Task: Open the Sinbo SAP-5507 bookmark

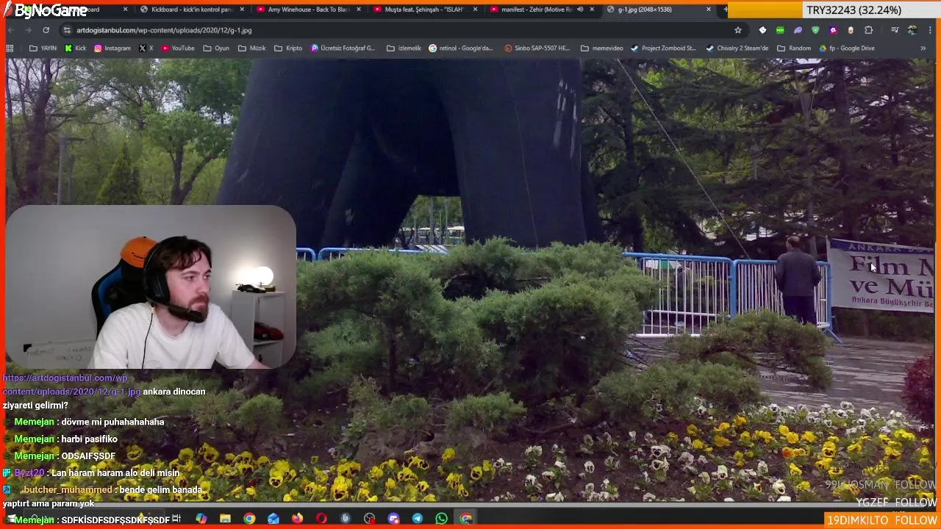Action: [537, 48]
